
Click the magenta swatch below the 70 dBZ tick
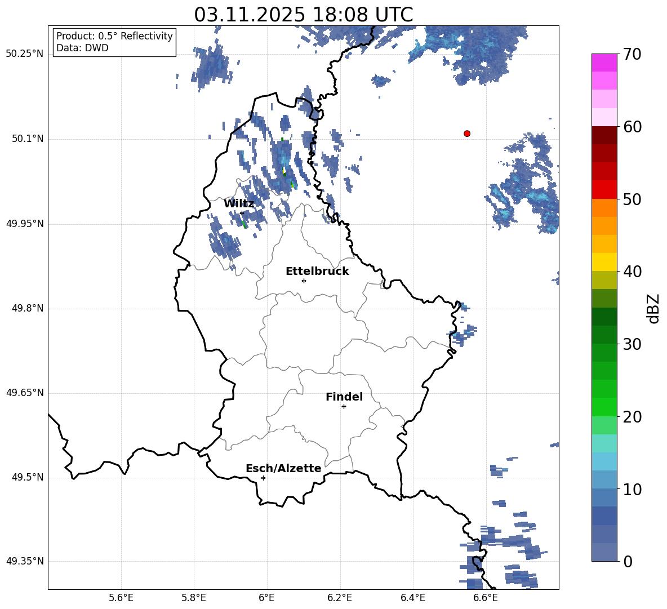604,63
